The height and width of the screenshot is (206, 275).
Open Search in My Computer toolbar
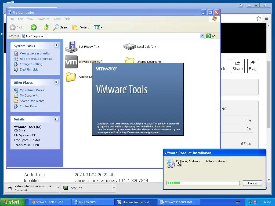61,27
